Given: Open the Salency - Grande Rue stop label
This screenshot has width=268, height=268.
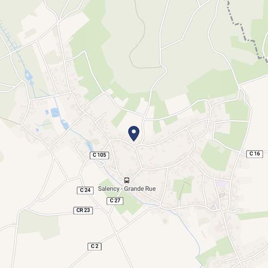Looking at the screenshot, I should tap(127, 189).
